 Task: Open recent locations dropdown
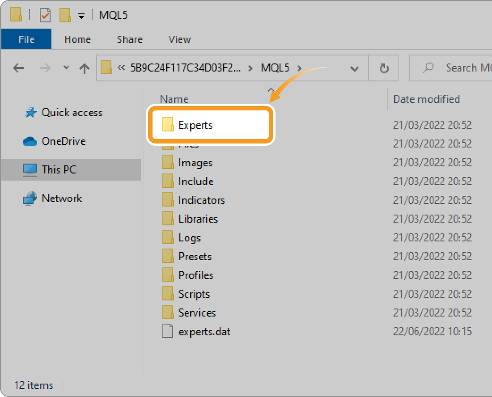tap(66, 68)
